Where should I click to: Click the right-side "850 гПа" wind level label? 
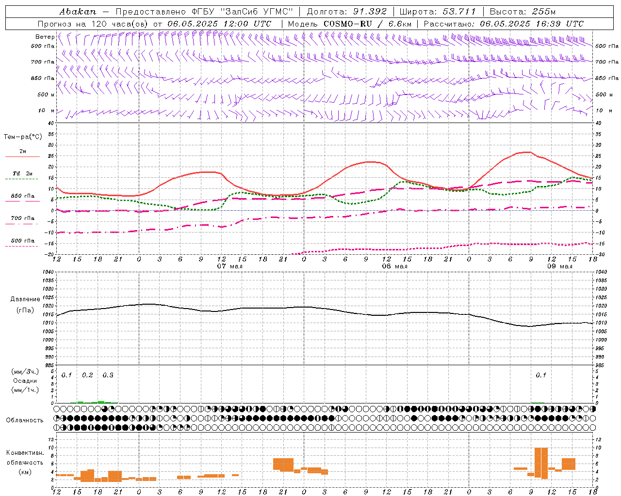pyautogui.click(x=607, y=78)
